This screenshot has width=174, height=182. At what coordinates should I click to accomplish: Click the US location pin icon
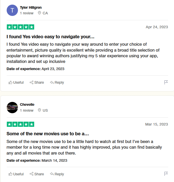tap(39, 110)
